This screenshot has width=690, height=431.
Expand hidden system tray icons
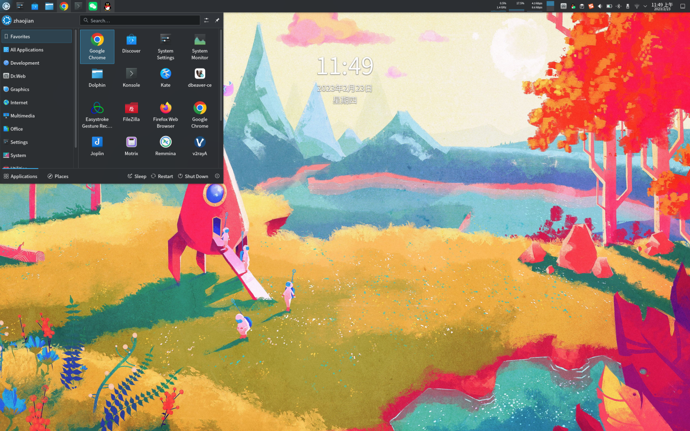point(644,6)
